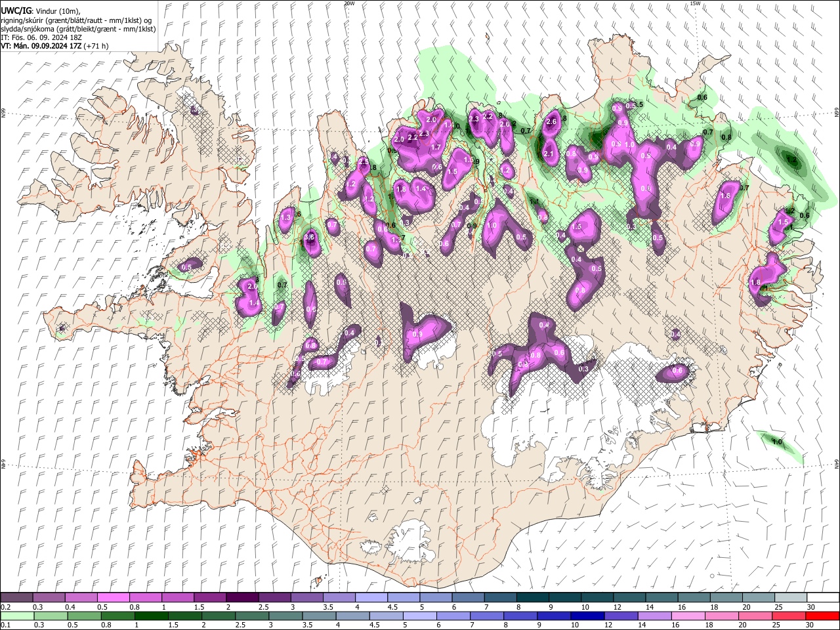Select the light lavender snow swatch between 4 and 4.5

click(x=371, y=598)
